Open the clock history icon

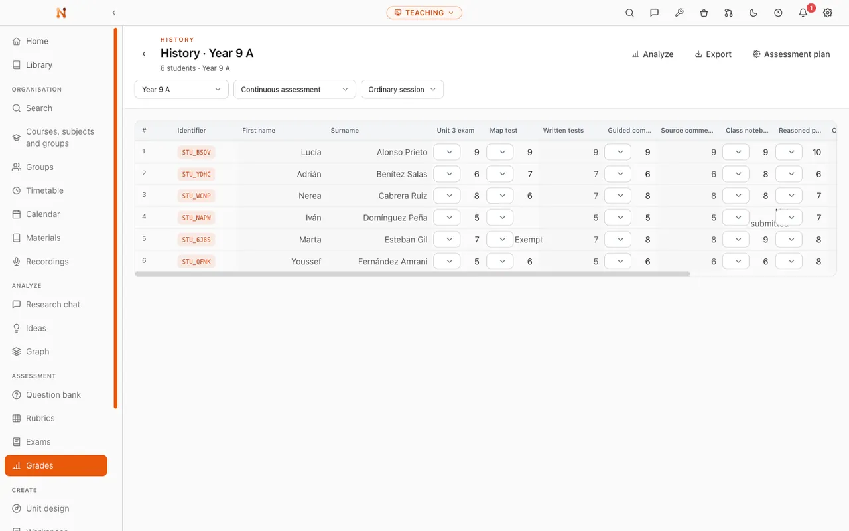point(778,13)
